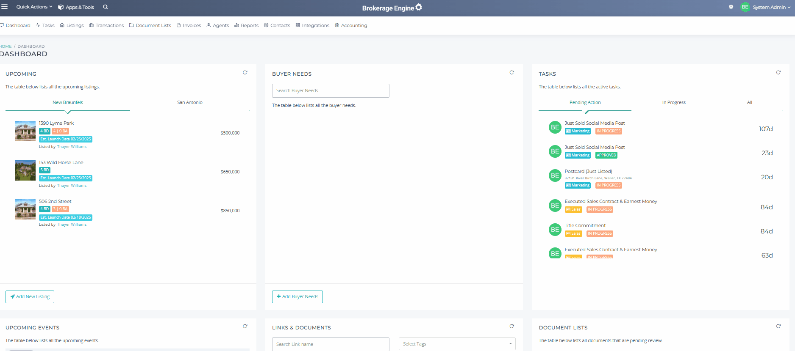Open Agents nav item
The width and height of the screenshot is (795, 351).
coord(218,25)
